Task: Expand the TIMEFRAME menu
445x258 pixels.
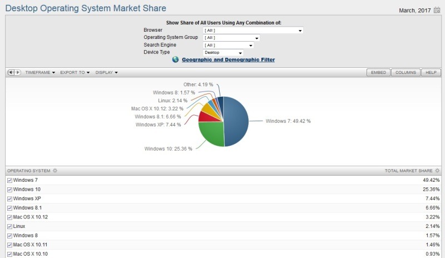Action: [40, 72]
